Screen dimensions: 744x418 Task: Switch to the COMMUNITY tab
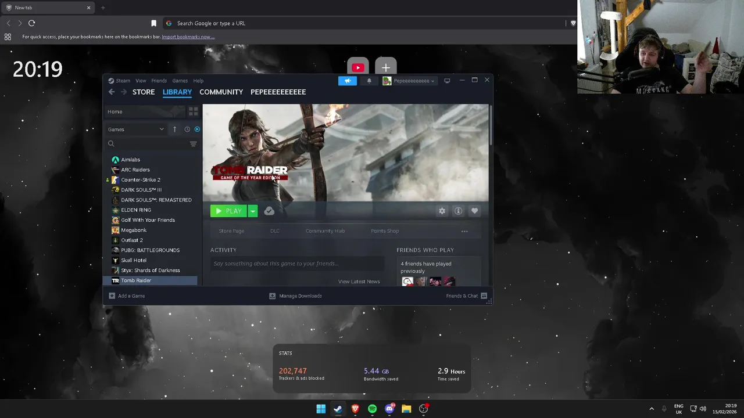[221, 92]
